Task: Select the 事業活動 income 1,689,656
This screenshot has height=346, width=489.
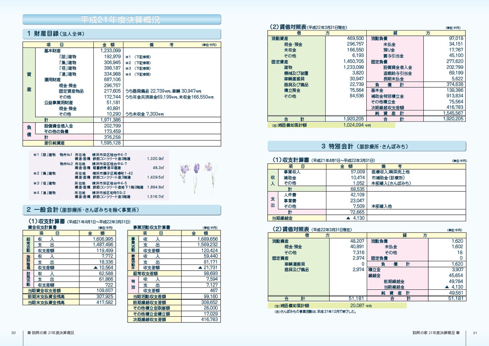Action: [x=207, y=239]
